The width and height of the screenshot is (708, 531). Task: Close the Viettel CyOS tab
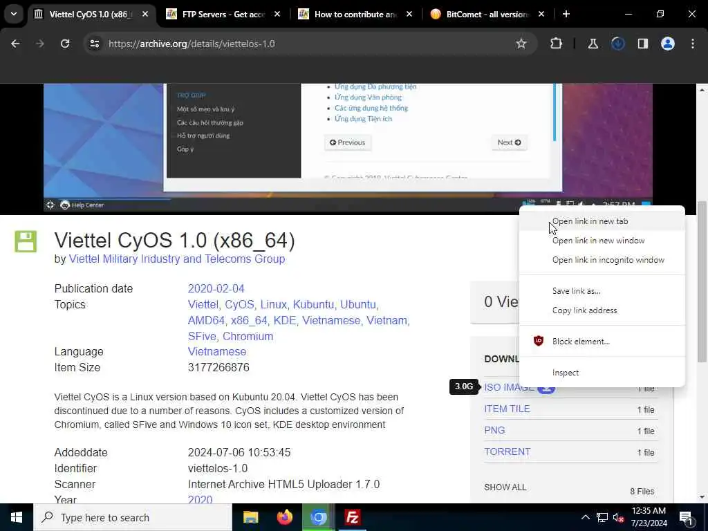[x=145, y=14]
